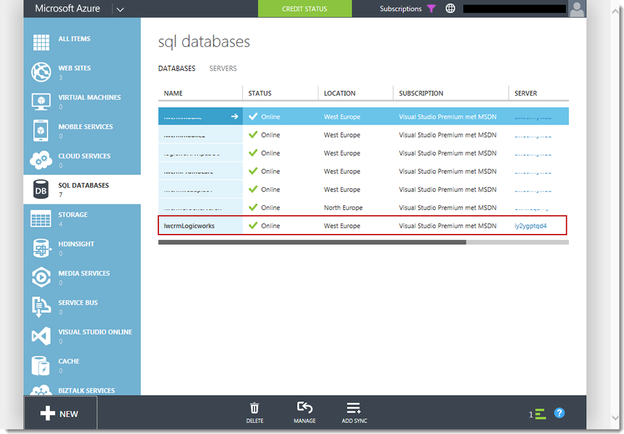Click the New button
This screenshot has width=624, height=434.
pyautogui.click(x=60, y=414)
